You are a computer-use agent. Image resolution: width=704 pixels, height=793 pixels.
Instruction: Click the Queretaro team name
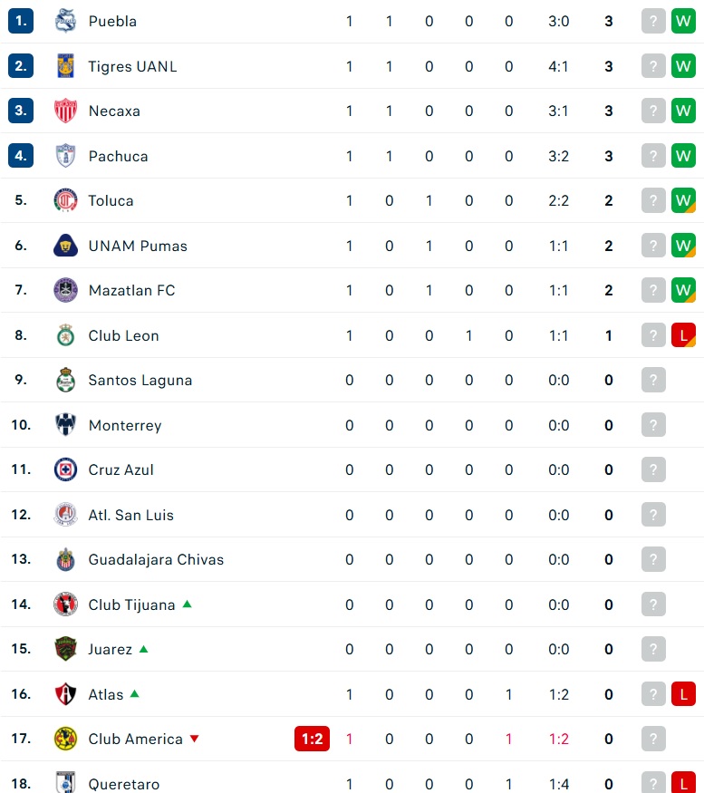tap(124, 784)
